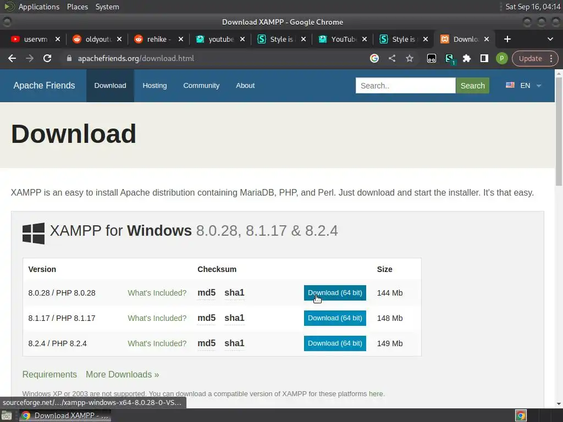
Task: Reload the page with refresh icon
Action: coord(47,58)
